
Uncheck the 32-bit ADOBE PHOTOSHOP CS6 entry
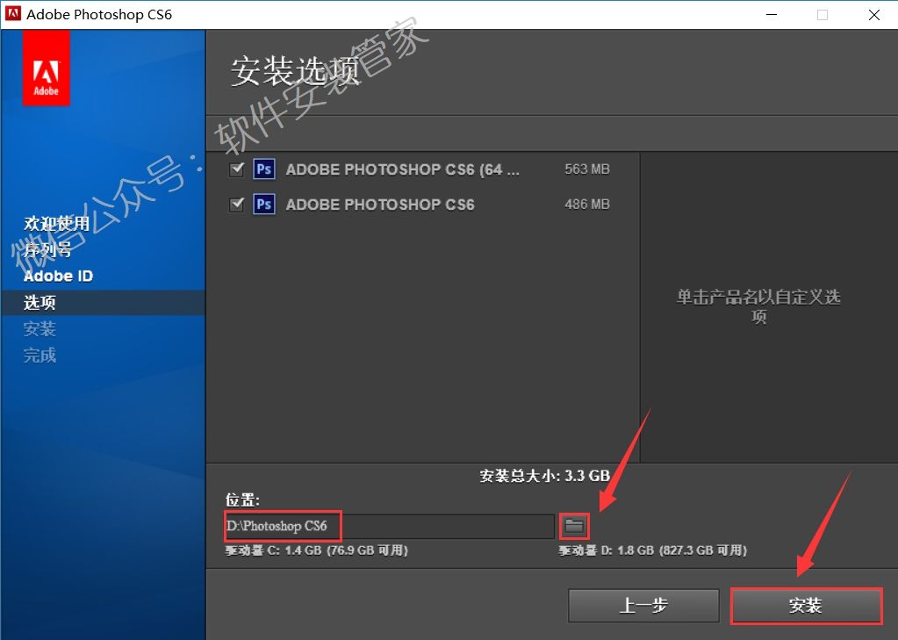(236, 204)
